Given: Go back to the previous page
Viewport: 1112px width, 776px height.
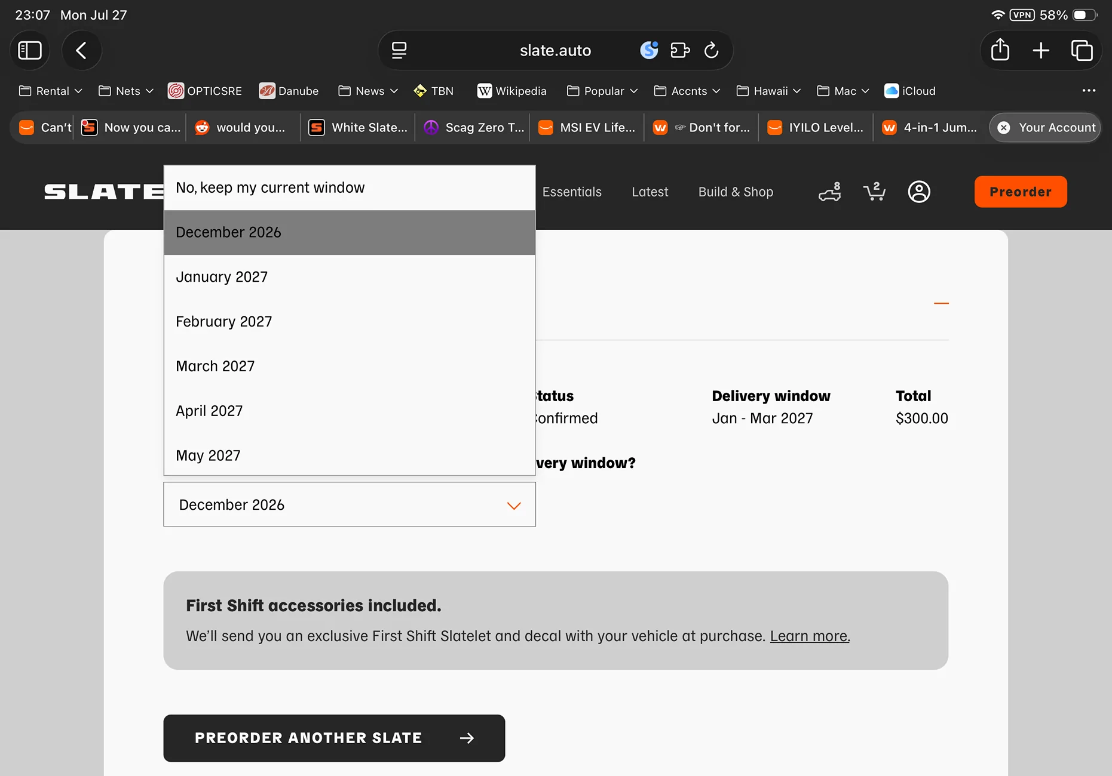Looking at the screenshot, I should coord(82,50).
